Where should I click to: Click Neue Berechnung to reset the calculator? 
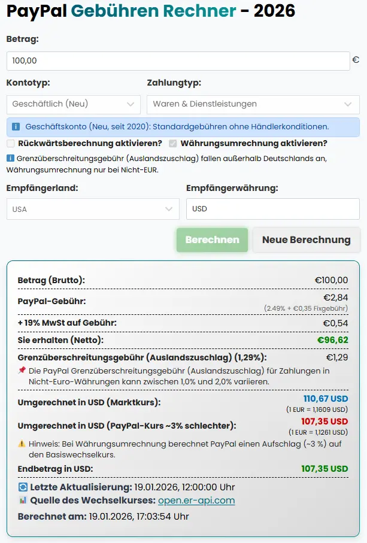coord(306,239)
